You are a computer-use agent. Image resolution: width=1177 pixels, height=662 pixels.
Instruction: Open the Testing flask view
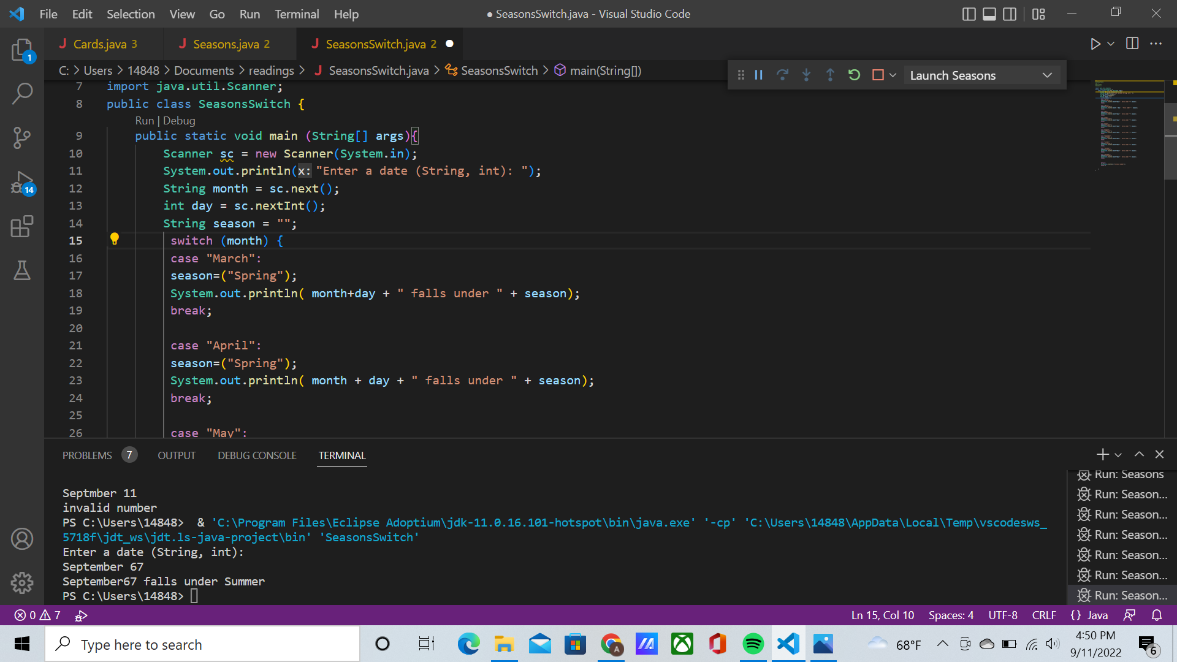click(x=22, y=270)
